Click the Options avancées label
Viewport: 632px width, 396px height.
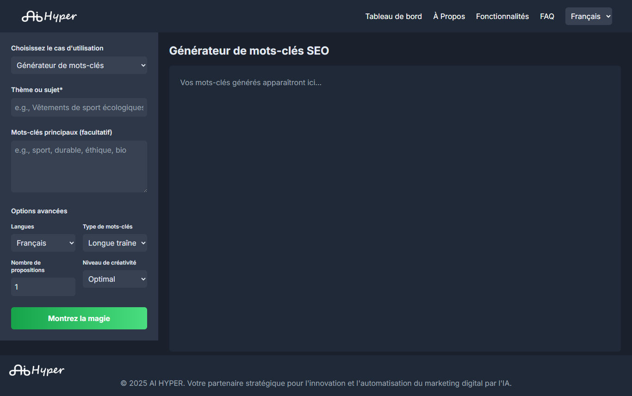point(39,211)
